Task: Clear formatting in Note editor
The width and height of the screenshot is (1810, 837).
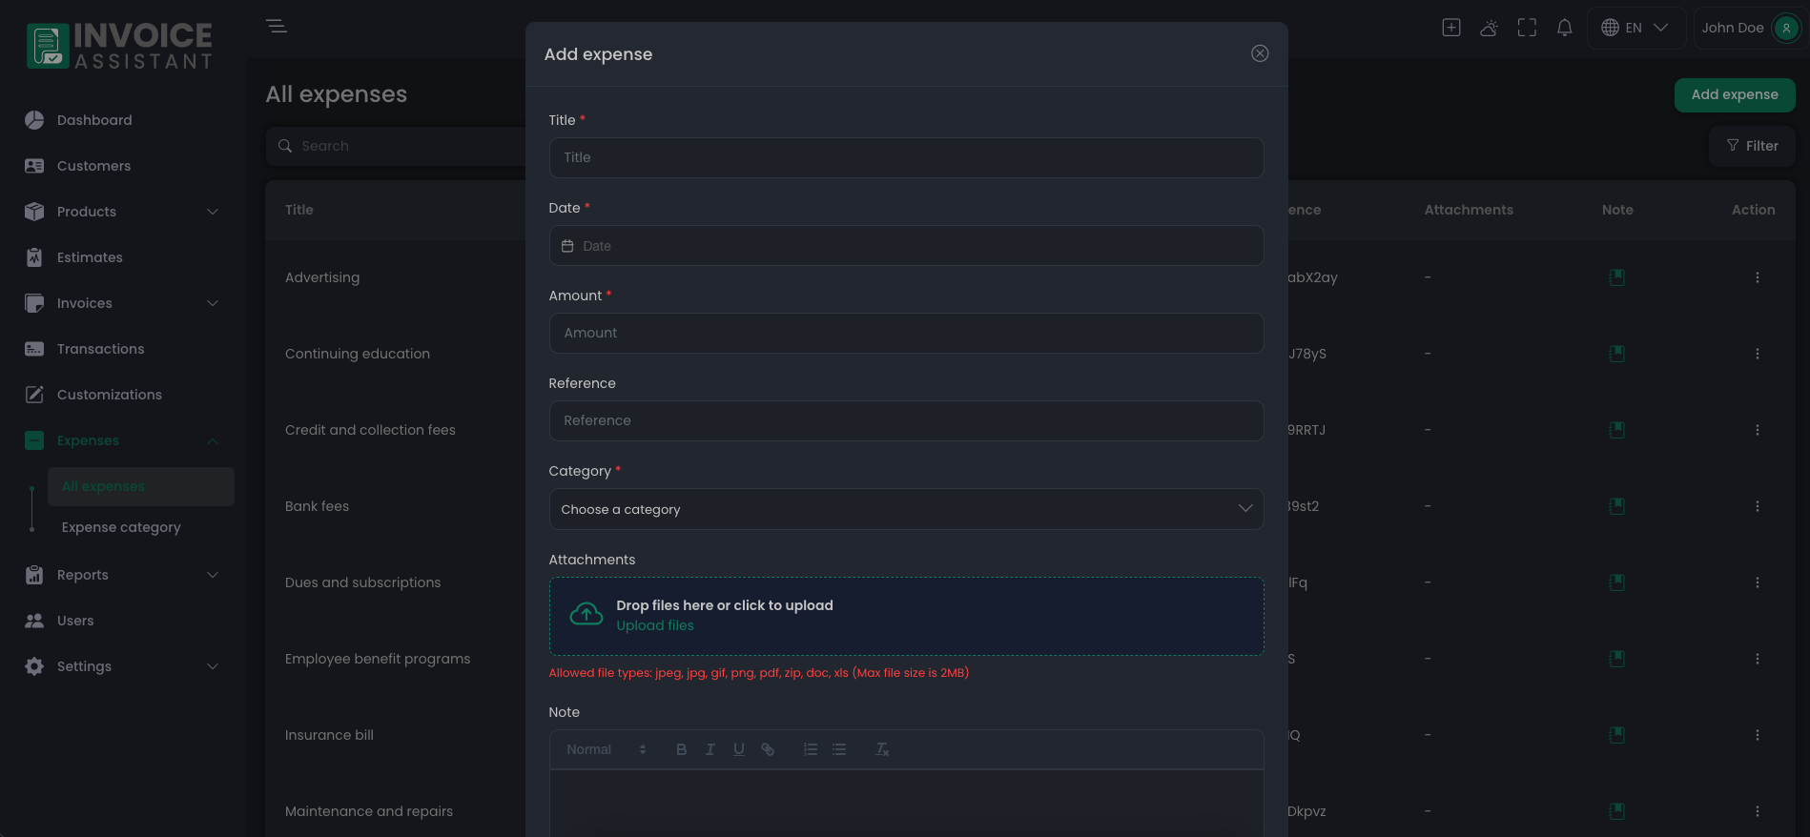Action: (882, 749)
